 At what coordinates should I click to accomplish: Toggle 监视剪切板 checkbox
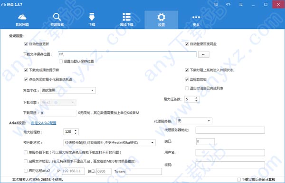[187, 79]
